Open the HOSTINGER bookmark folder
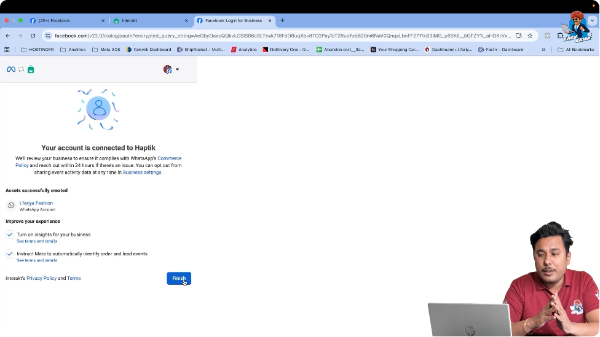This screenshot has height=337, width=600. [x=37, y=50]
